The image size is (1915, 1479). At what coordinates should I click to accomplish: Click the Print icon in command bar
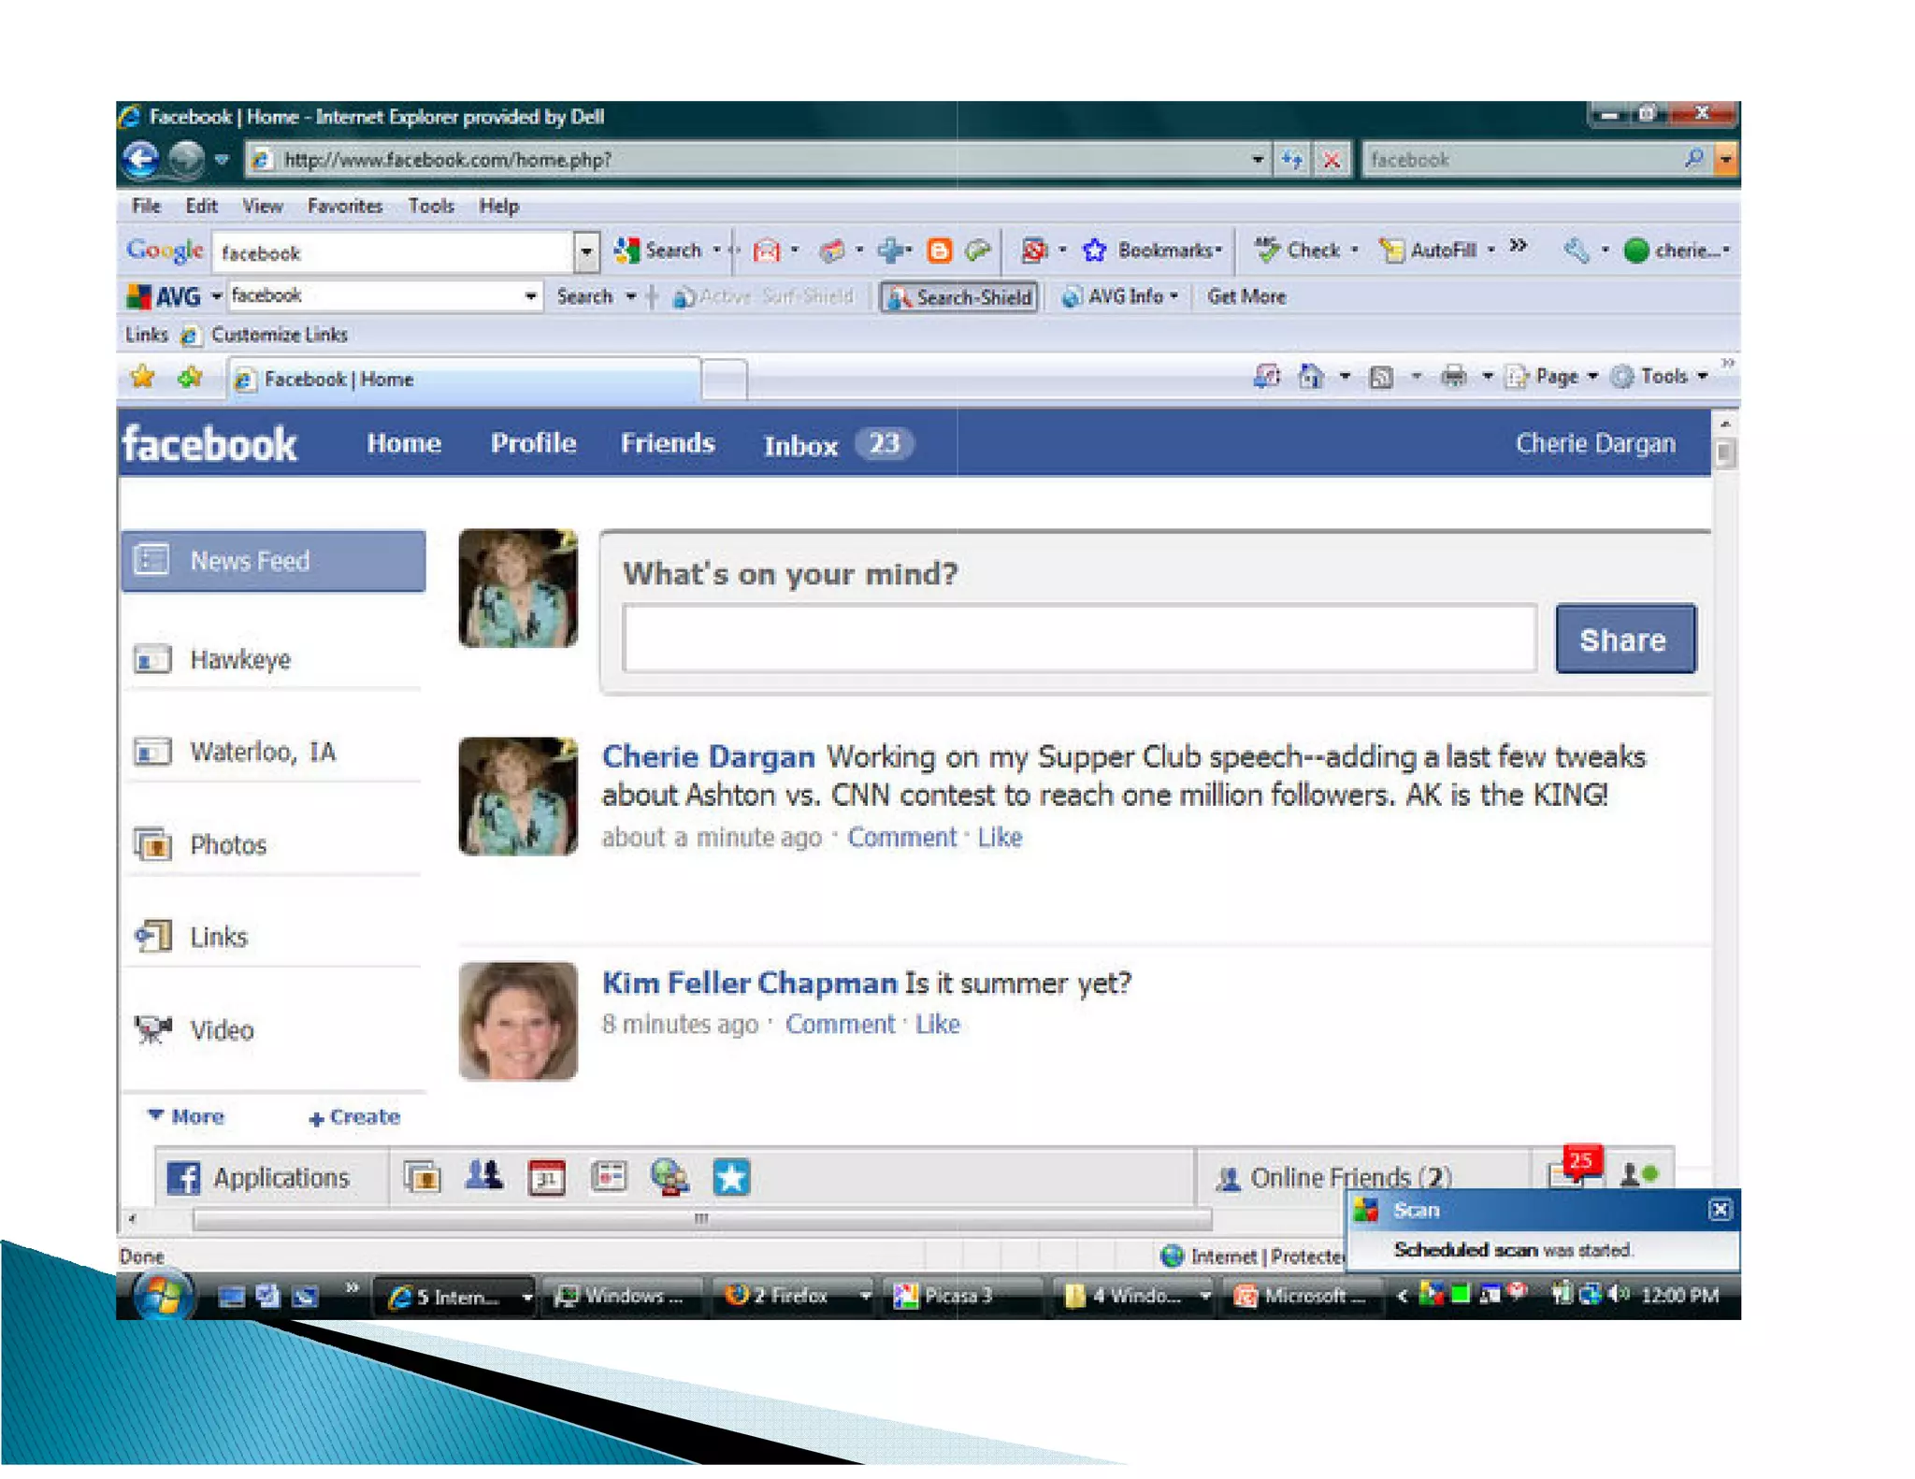pyautogui.click(x=1453, y=377)
